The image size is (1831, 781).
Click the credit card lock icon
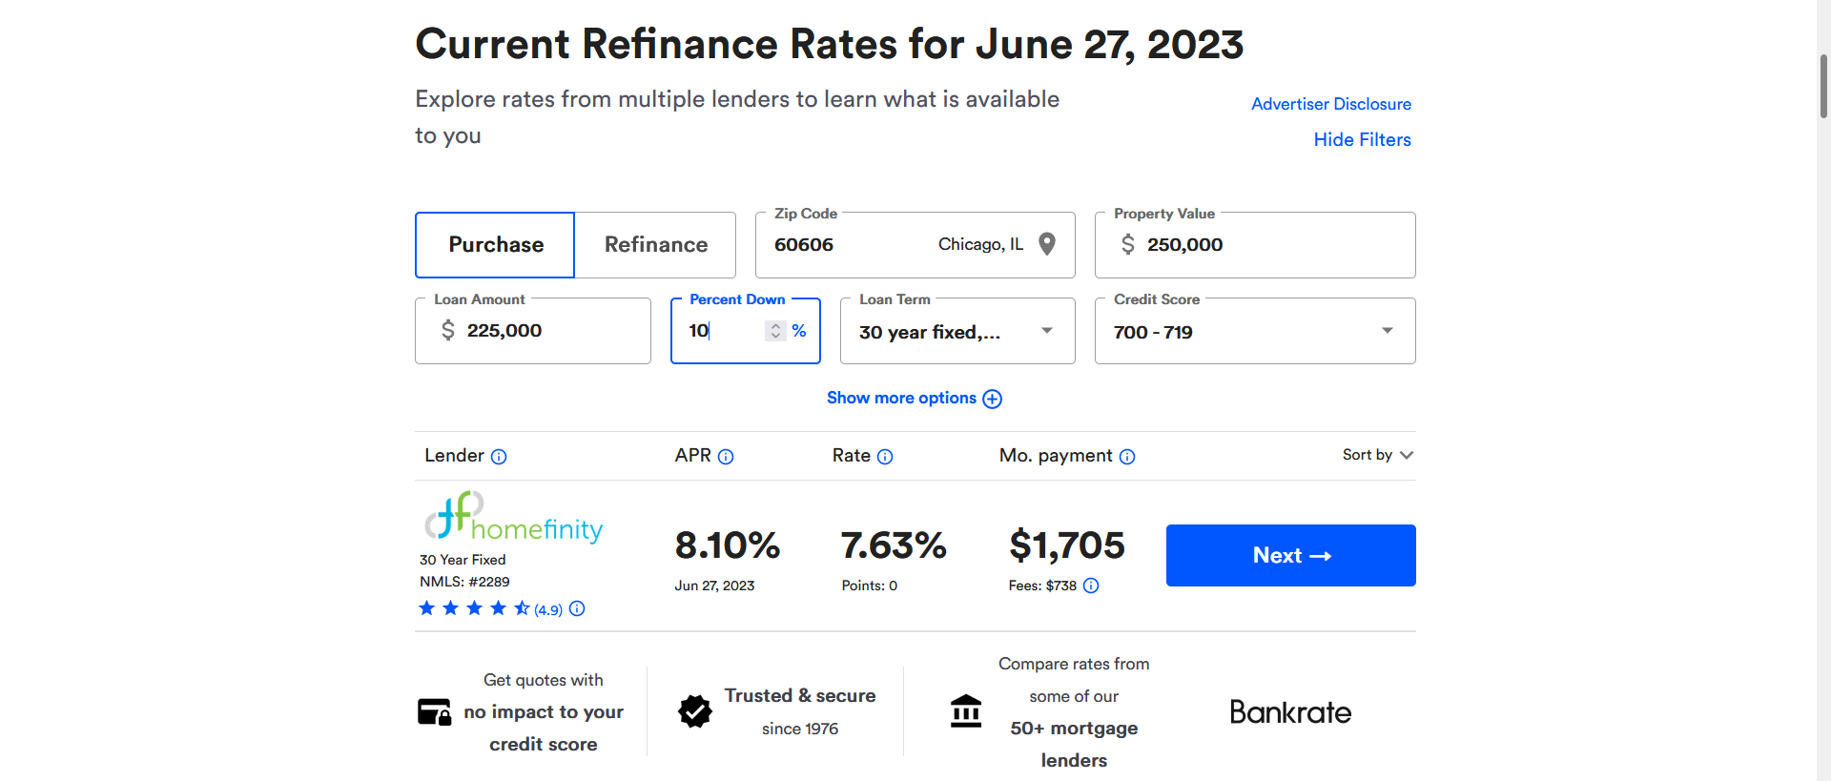click(x=435, y=712)
